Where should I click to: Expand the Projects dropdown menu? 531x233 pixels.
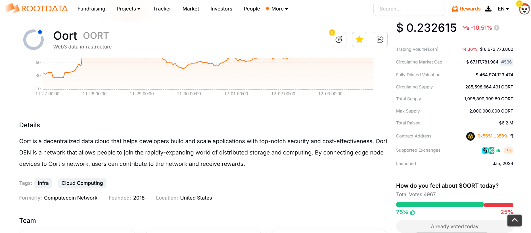[128, 9]
